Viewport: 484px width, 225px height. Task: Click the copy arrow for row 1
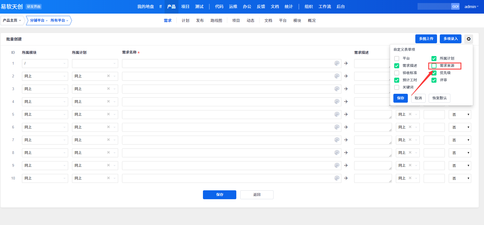pyautogui.click(x=346, y=63)
